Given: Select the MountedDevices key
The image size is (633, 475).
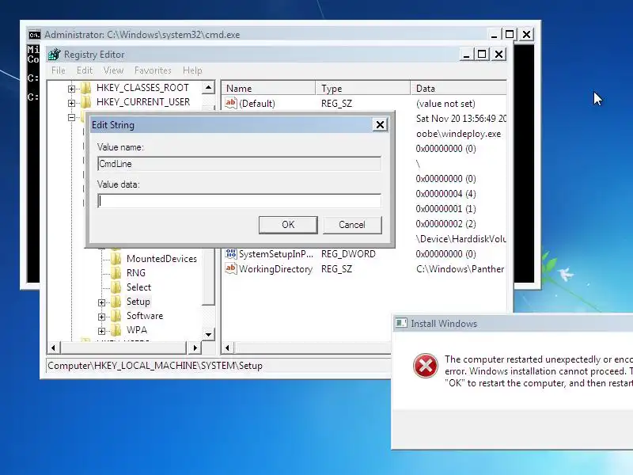Looking at the screenshot, I should point(161,259).
